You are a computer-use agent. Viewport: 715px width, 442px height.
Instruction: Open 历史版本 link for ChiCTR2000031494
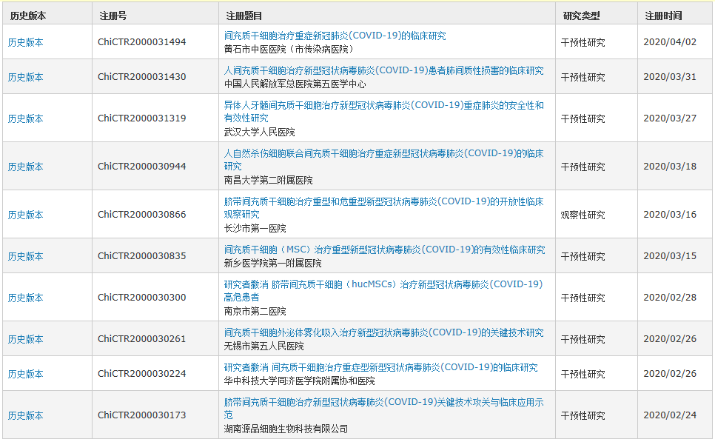pos(25,42)
